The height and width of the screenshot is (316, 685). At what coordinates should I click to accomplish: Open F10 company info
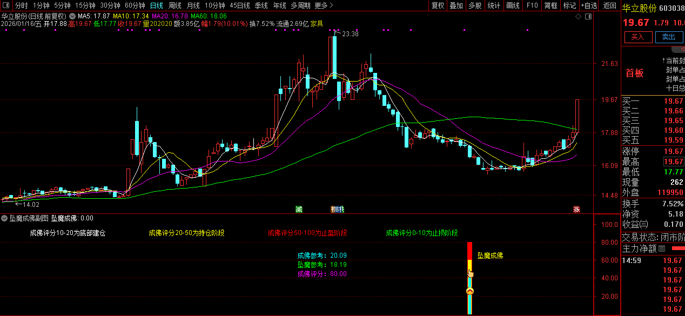[x=532, y=5]
